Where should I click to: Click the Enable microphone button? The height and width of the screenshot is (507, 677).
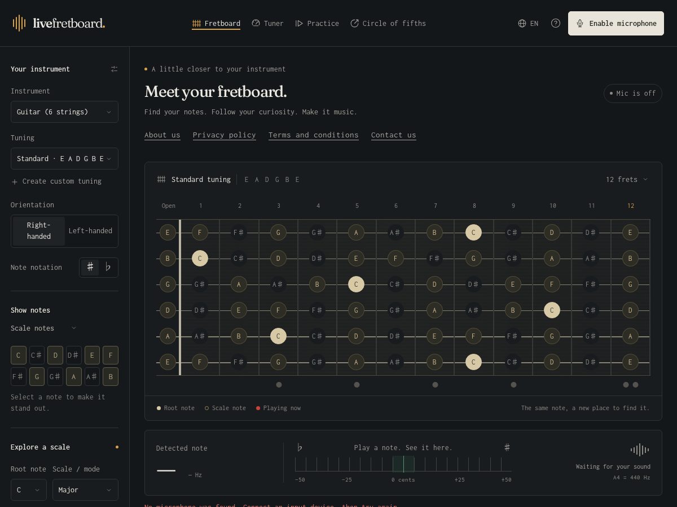[616, 23]
